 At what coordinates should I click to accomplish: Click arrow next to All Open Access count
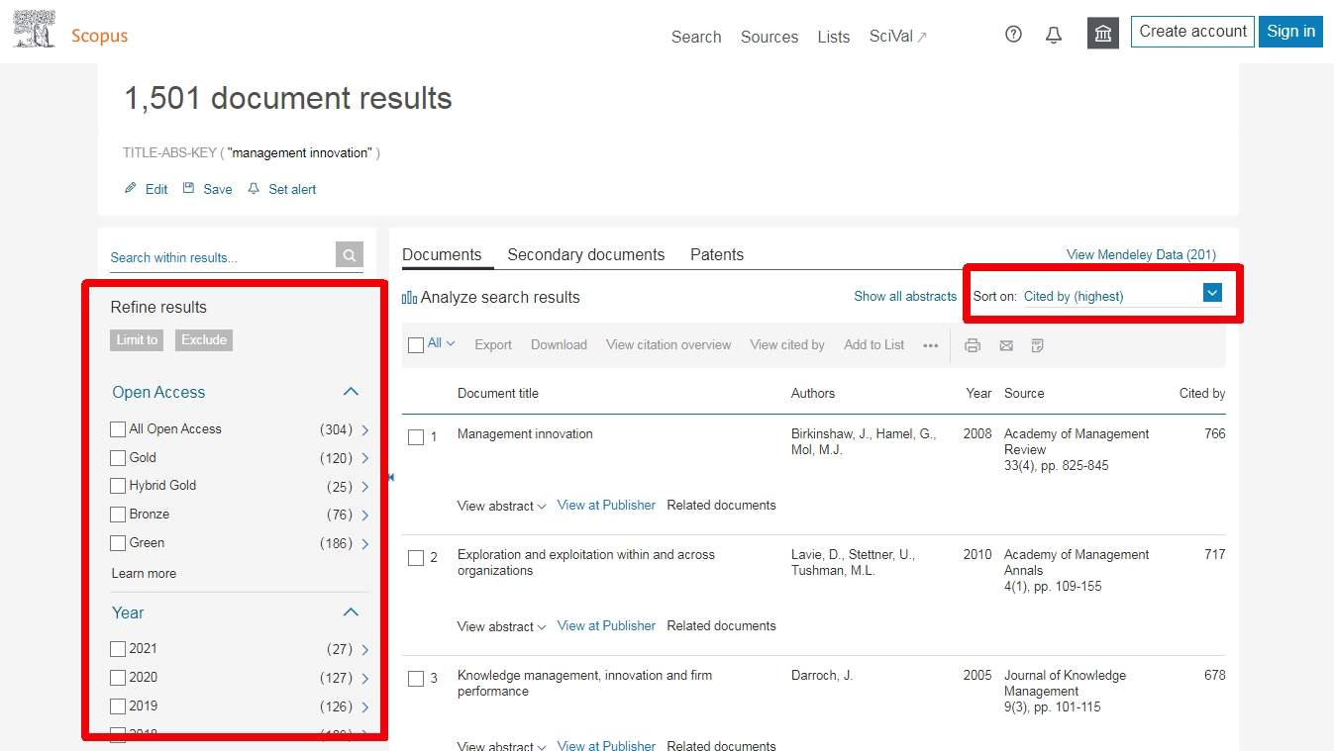coord(365,429)
